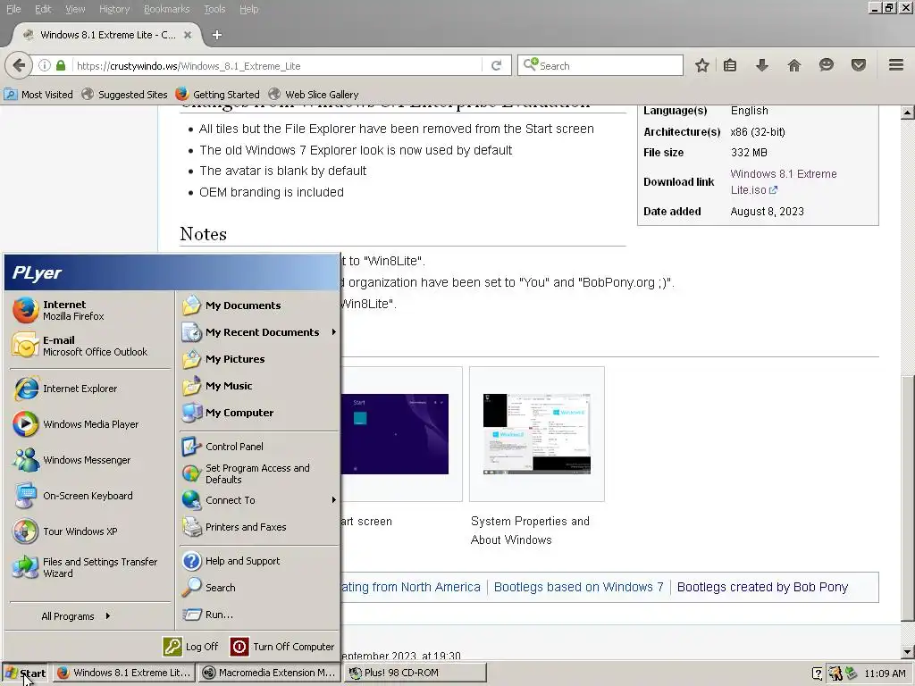Open Bootlegs created by Bob Pony category
This screenshot has width=915, height=686.
(762, 588)
